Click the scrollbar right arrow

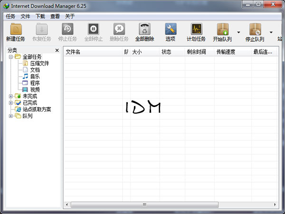coord(275,204)
